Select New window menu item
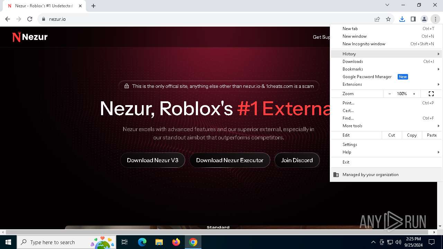443x249 pixels. pyautogui.click(x=387, y=36)
